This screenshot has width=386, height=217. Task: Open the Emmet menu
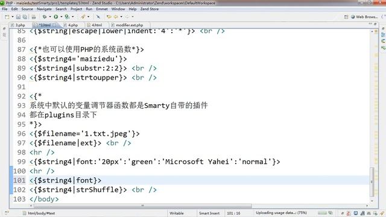coord(102,9)
